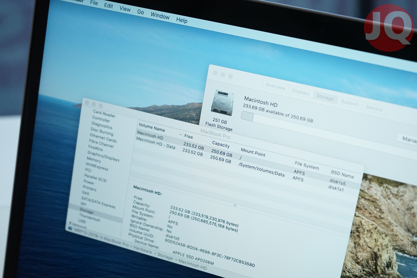Select Ethernet Cards in the sidebar
417x278 pixels.
click(103, 138)
